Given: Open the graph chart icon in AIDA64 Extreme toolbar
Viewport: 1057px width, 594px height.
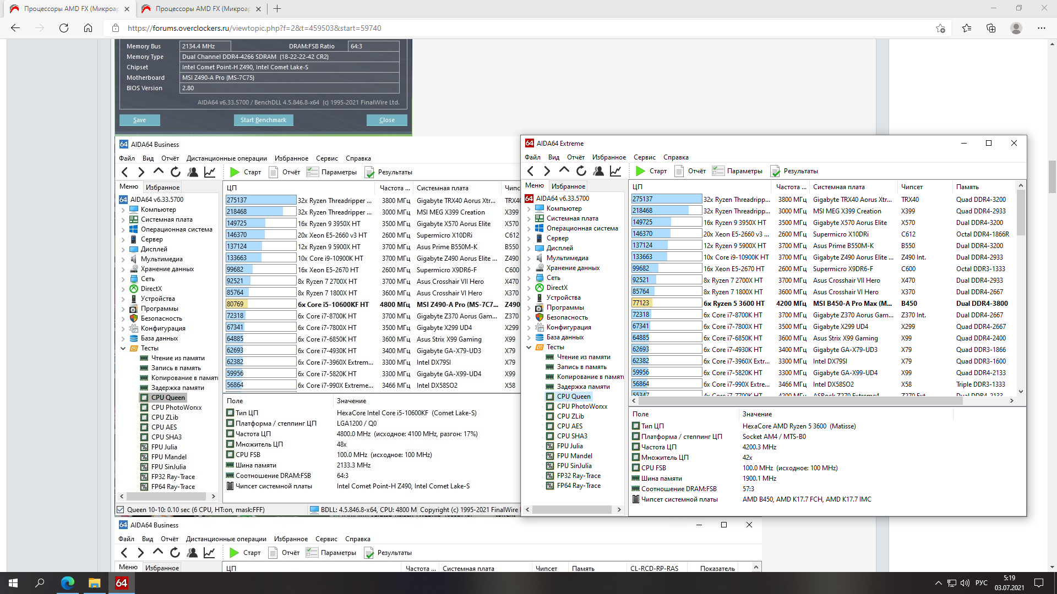Looking at the screenshot, I should [x=615, y=171].
